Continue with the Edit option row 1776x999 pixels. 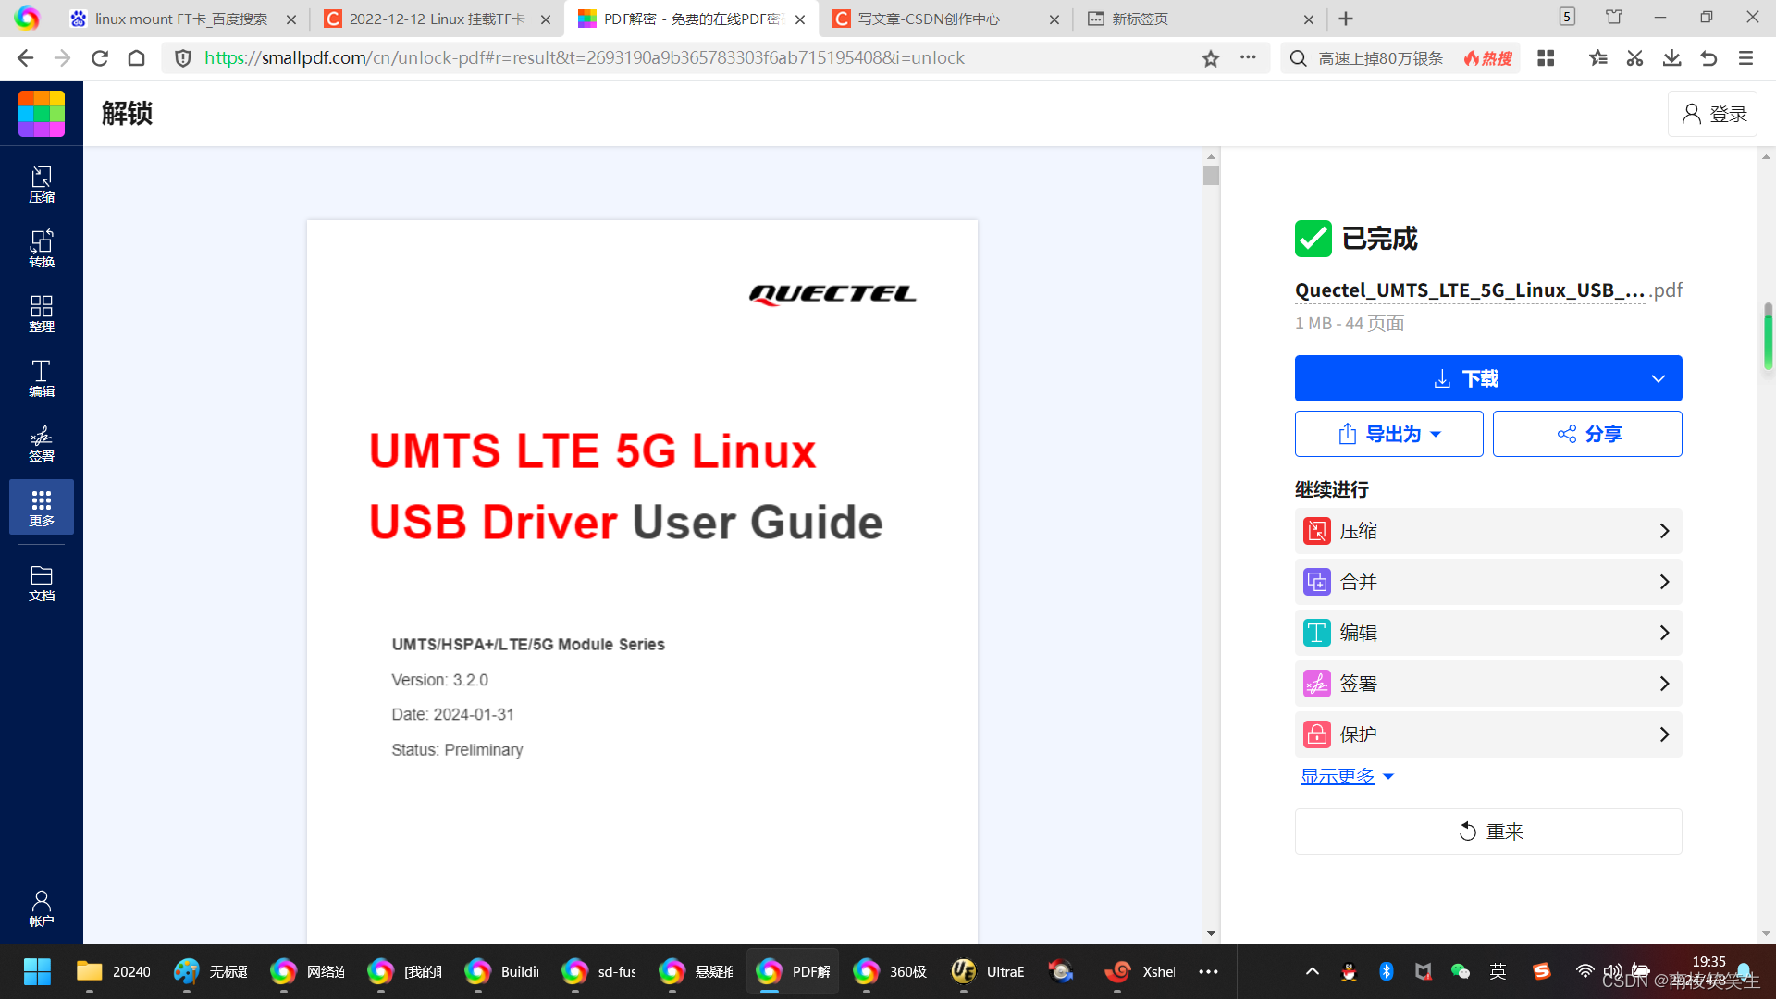click(x=1488, y=633)
